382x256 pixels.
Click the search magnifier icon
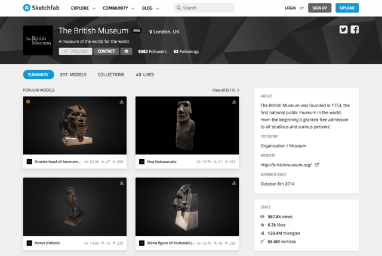coord(178,8)
